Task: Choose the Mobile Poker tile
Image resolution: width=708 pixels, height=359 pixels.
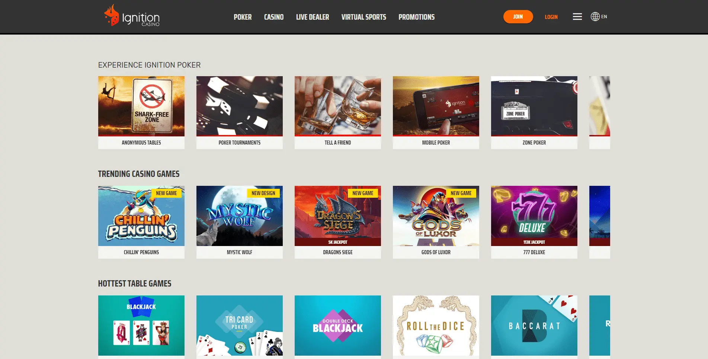Action: pyautogui.click(x=436, y=113)
